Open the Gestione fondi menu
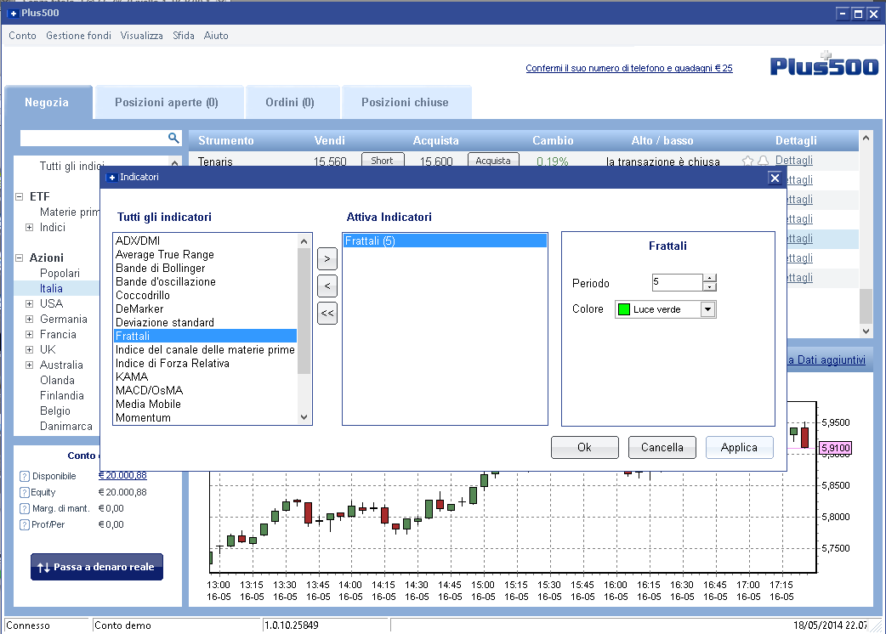The width and height of the screenshot is (886, 634). click(x=78, y=36)
